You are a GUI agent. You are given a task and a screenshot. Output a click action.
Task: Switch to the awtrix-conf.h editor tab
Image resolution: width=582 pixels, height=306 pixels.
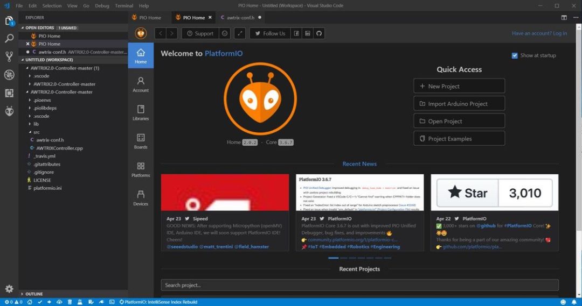point(241,17)
